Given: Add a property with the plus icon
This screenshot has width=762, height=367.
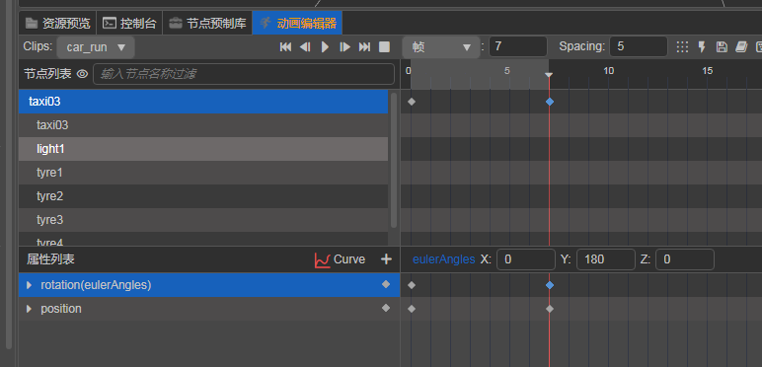Looking at the screenshot, I should [x=386, y=259].
